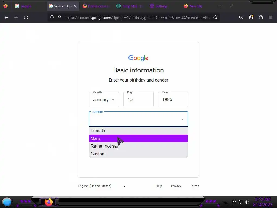This screenshot has width=277, height=208.
Task: Open the network tray icon
Action: point(240,202)
